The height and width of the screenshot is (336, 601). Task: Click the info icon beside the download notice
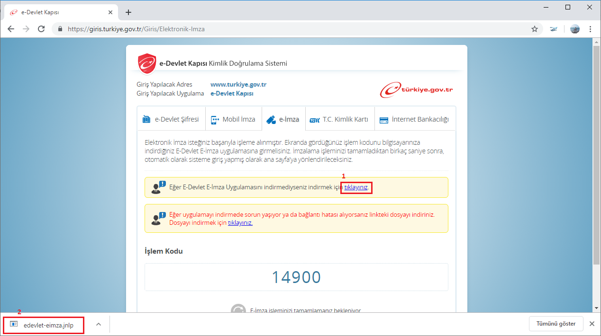(x=158, y=187)
